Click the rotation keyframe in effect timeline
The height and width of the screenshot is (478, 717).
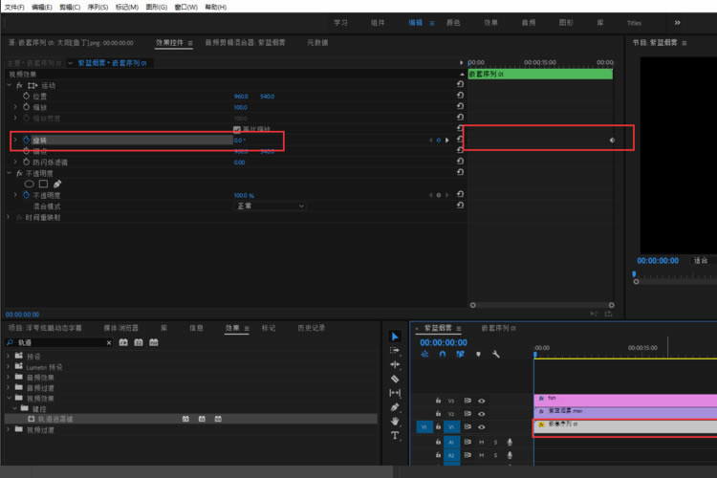tap(612, 141)
